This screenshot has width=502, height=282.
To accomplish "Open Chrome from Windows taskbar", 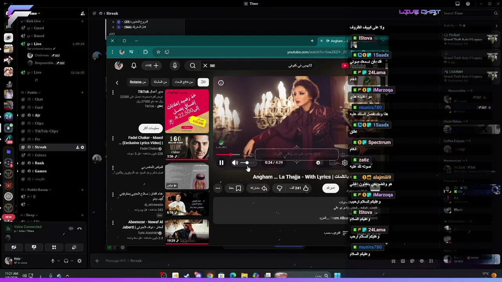I will click(x=210, y=275).
